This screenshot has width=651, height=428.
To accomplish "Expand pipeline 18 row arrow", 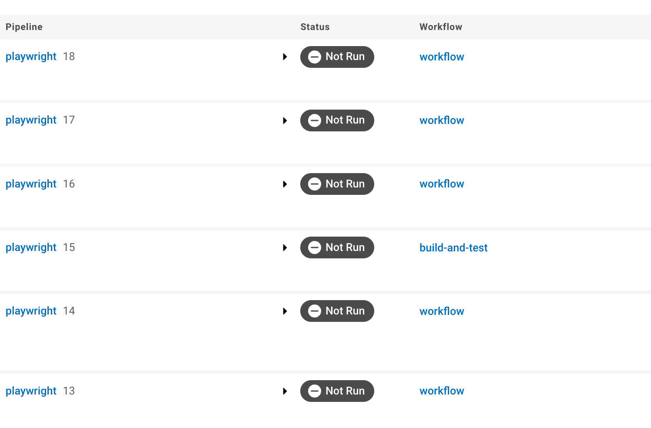I will [x=285, y=57].
